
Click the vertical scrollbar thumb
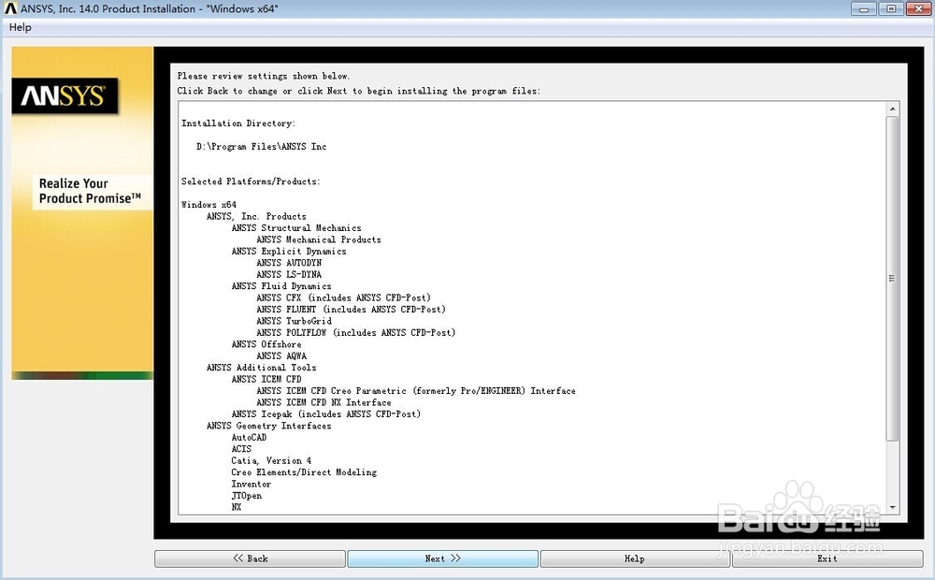click(892, 279)
